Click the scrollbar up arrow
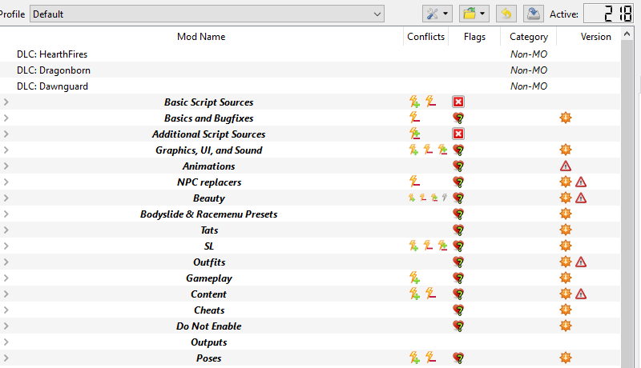This screenshot has width=641, height=368. tap(627, 34)
